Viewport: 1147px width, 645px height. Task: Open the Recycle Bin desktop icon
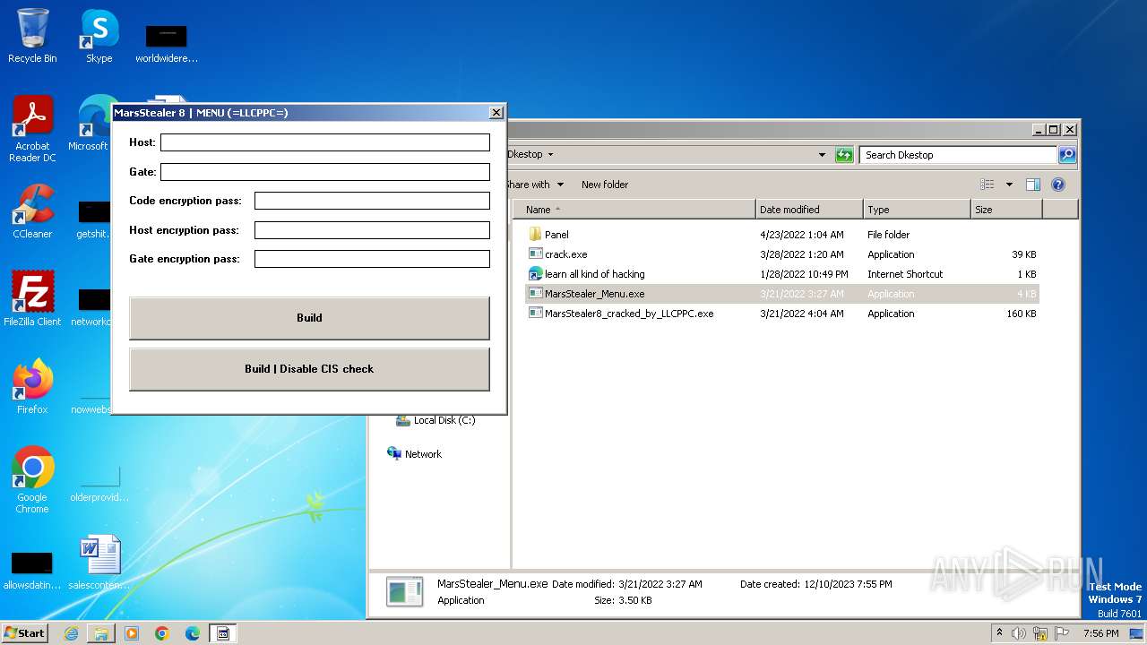pyautogui.click(x=32, y=37)
